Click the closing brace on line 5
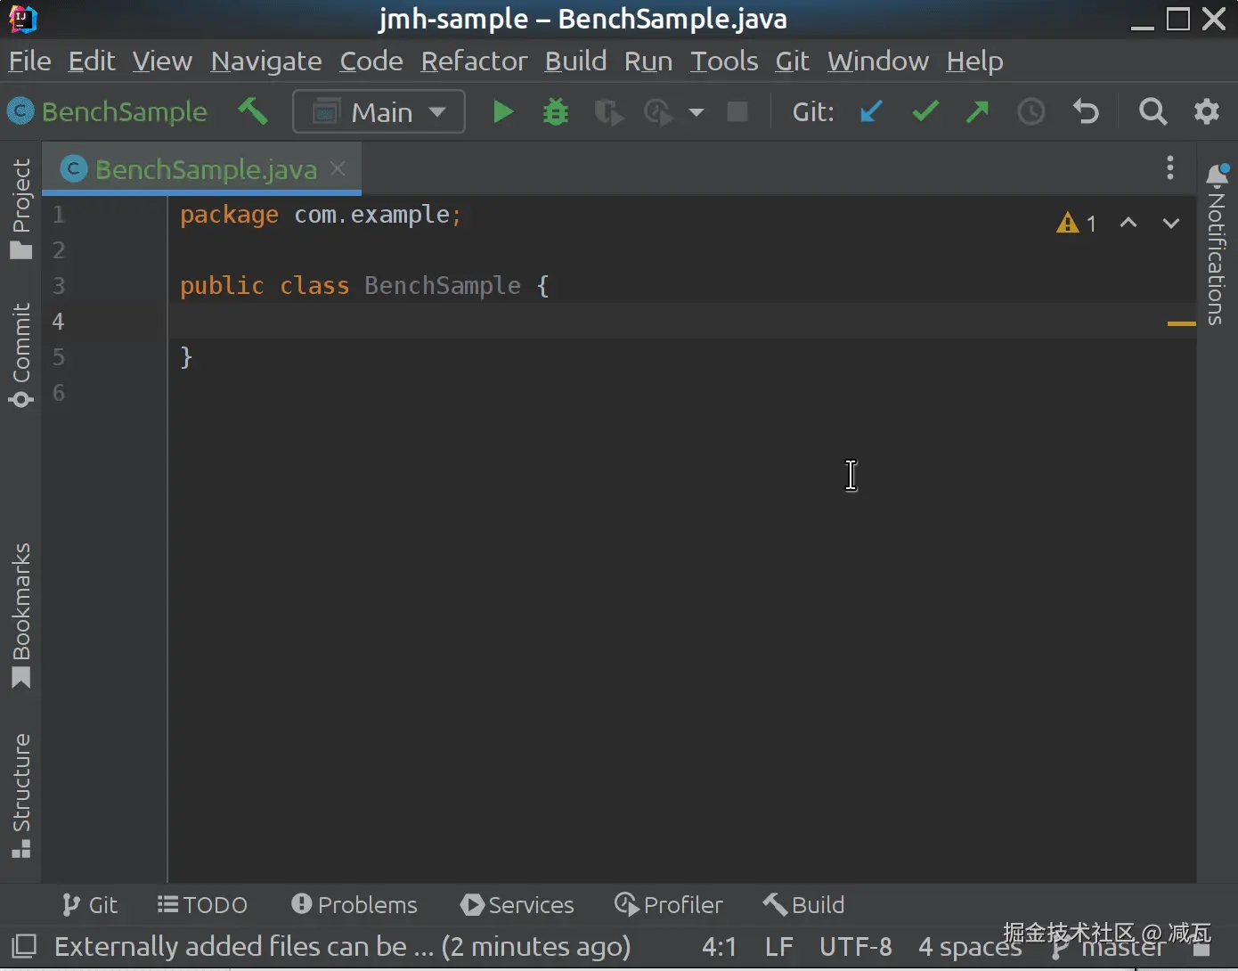This screenshot has width=1238, height=971. 186,357
